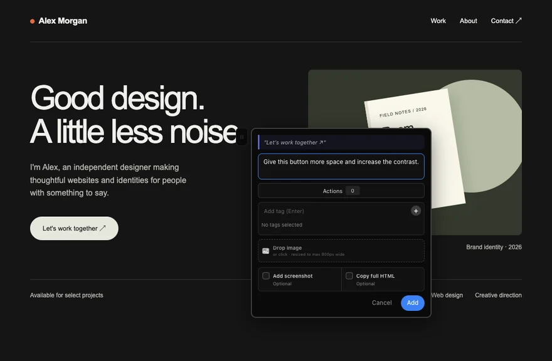Click the blue Add button

point(413,303)
